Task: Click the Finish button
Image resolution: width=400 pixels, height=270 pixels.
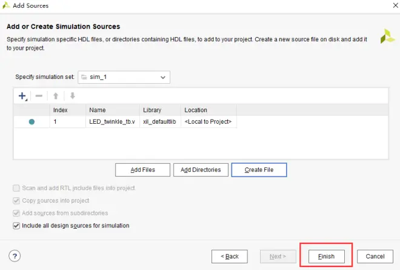Action: (327, 256)
